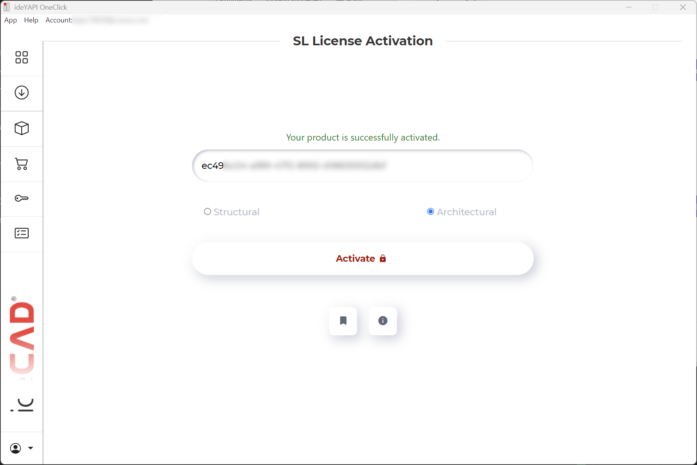Click the Account menu item
Viewport: 697px width, 465px height.
coord(59,20)
